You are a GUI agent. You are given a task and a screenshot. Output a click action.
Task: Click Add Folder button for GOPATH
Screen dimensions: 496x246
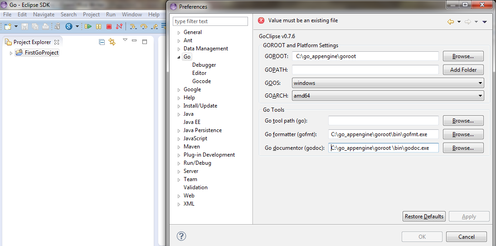coord(463,70)
